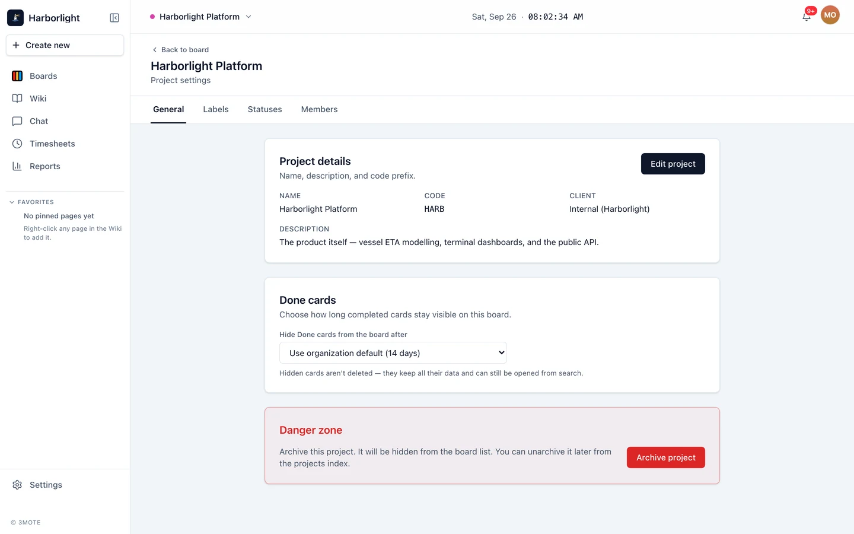854x534 pixels.
Task: Click the Danger zone heading
Action: click(311, 430)
